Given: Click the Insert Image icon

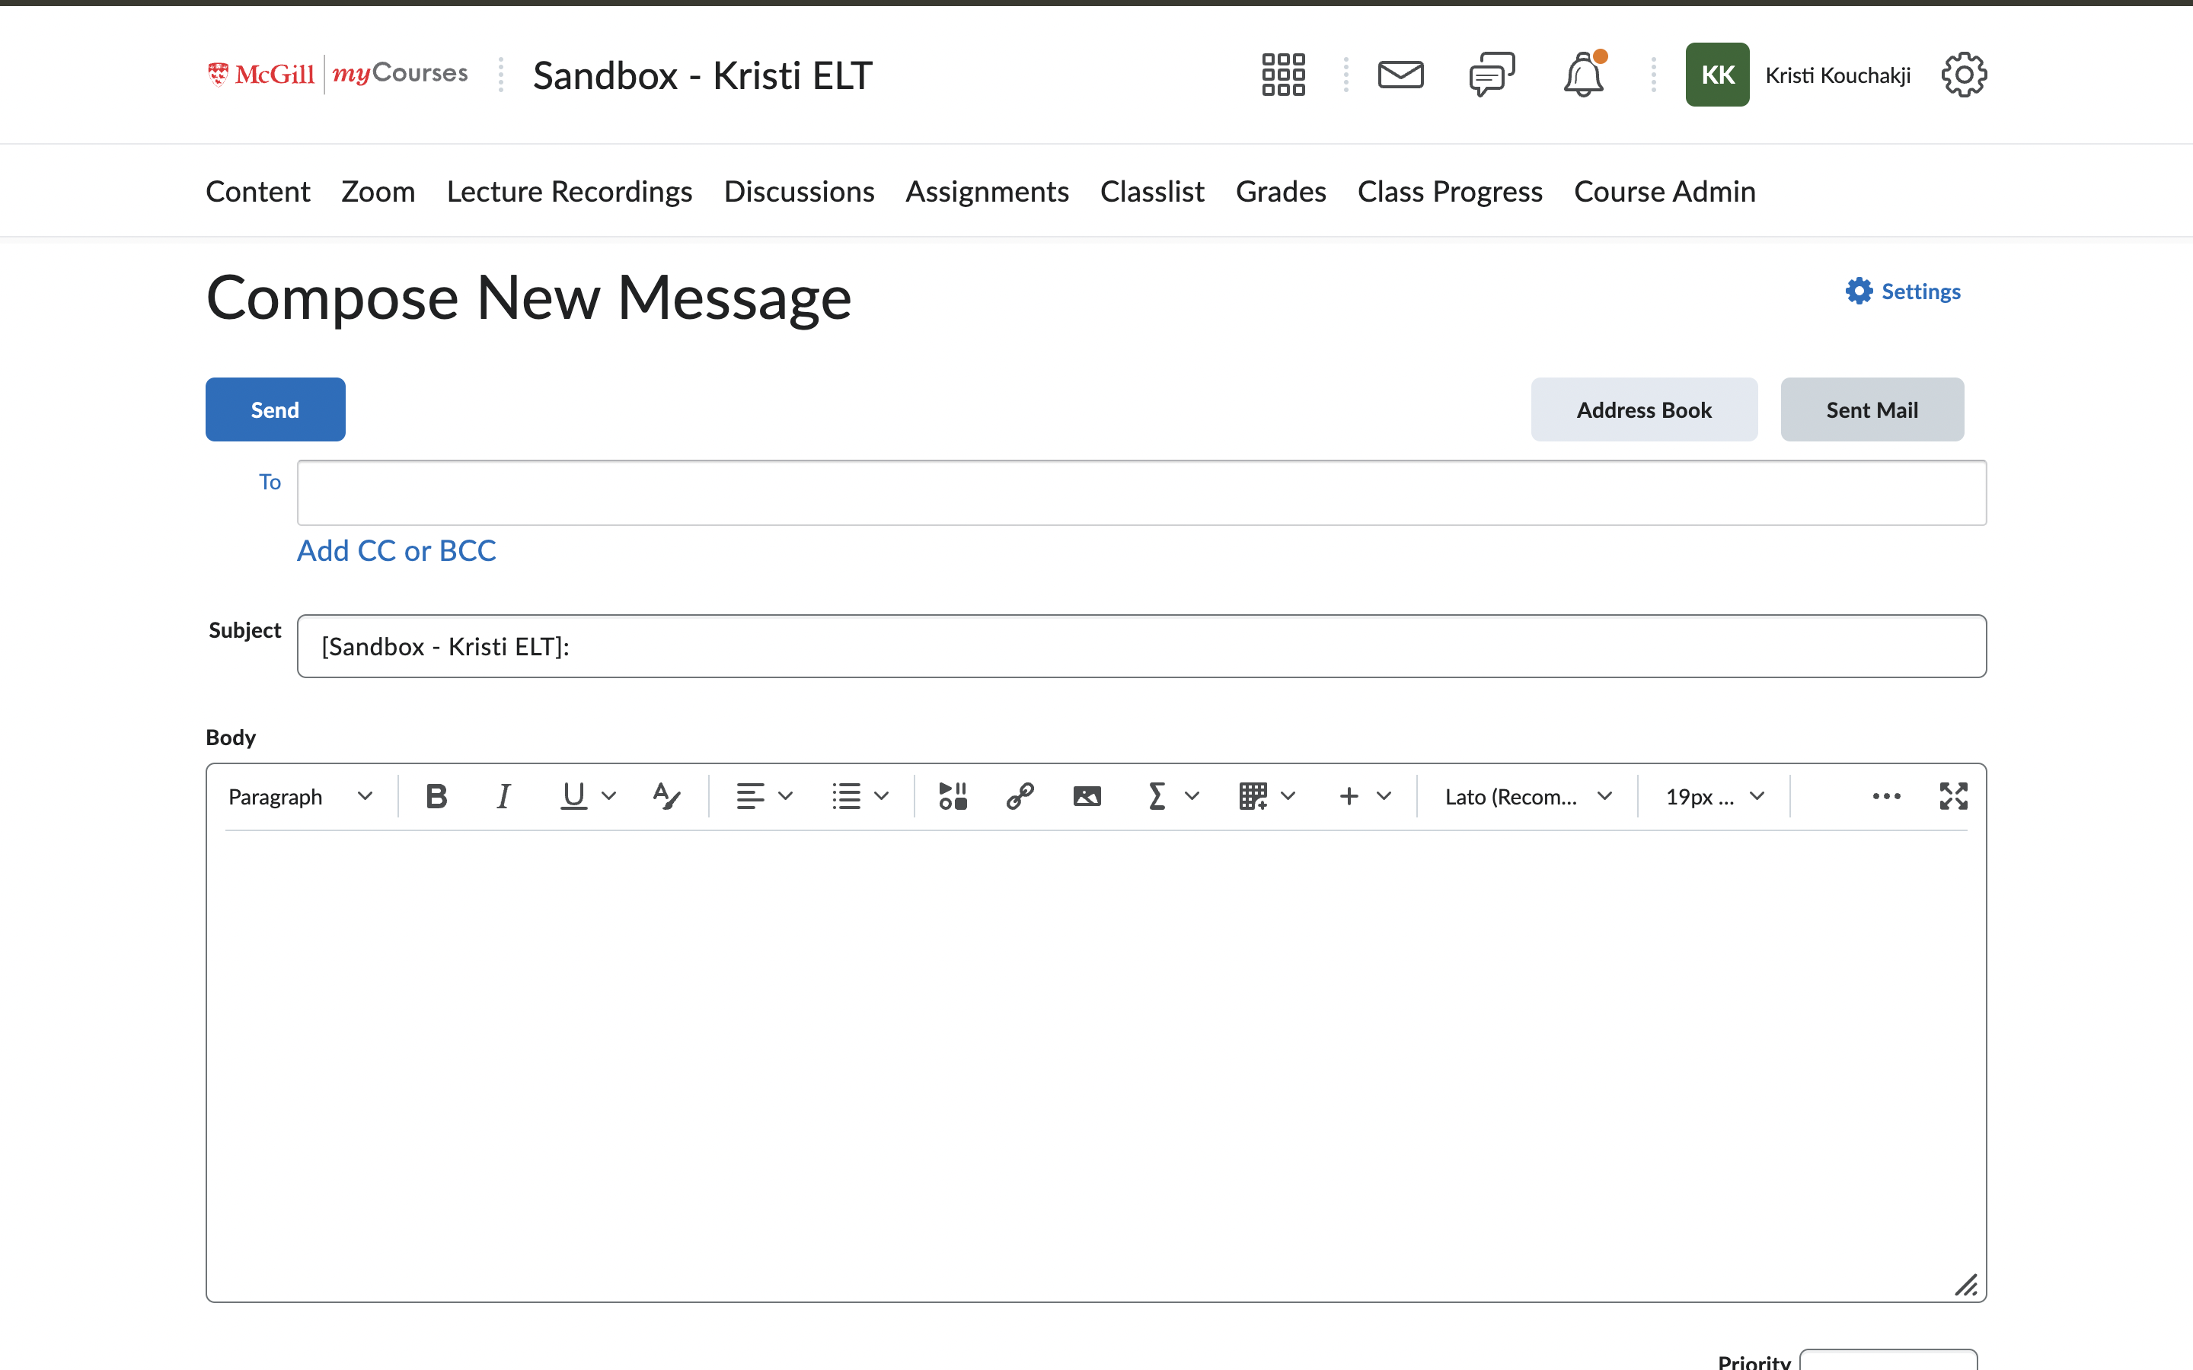Looking at the screenshot, I should tap(1087, 796).
